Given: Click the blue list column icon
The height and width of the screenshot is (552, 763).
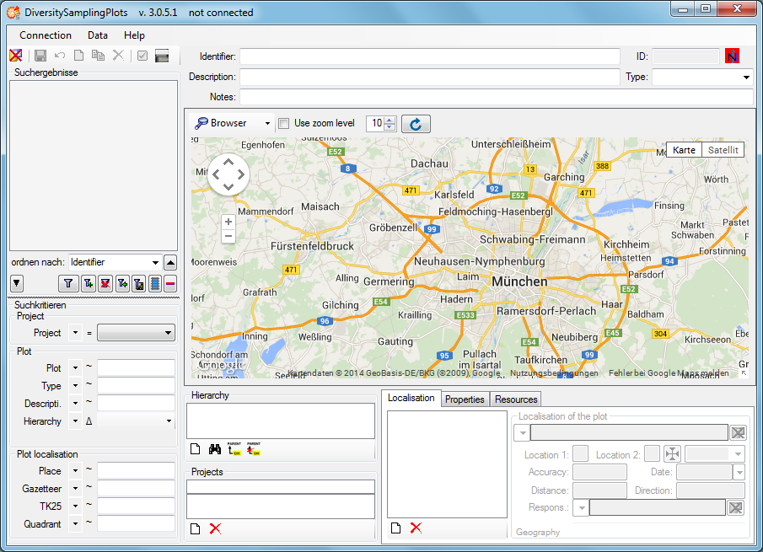Looking at the screenshot, I should tap(155, 283).
